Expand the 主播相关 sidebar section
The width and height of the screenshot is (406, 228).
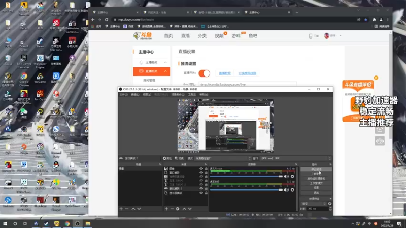165,62
